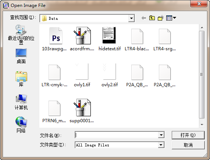210x160 pixels.
Task: Click the vertical scrollbar thumb in file list
Action: [x=202, y=74]
